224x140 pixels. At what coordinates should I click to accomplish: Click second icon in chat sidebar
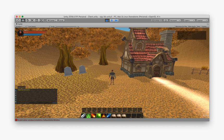[x=16, y=93]
